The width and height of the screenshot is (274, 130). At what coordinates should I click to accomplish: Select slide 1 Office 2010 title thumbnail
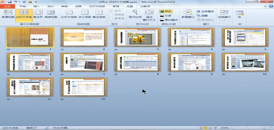tap(30, 37)
